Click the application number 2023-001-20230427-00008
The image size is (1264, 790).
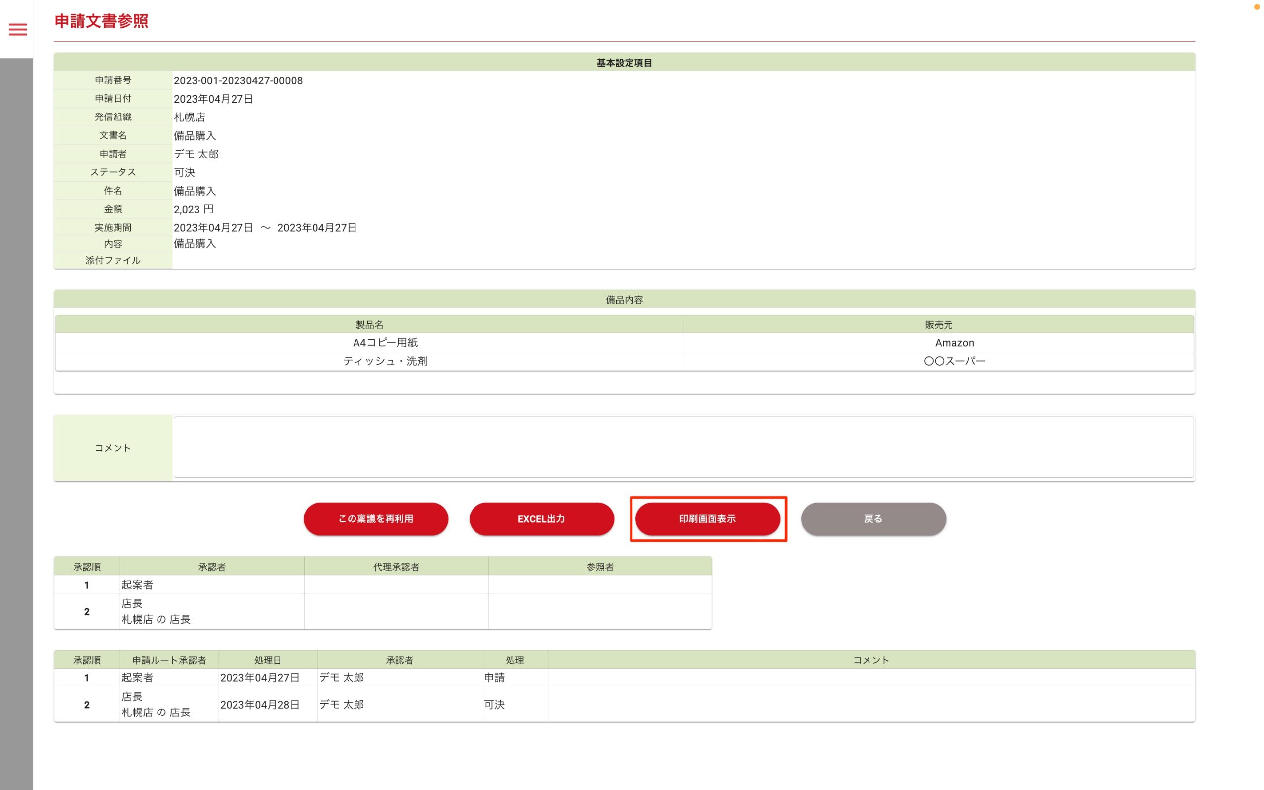238,80
